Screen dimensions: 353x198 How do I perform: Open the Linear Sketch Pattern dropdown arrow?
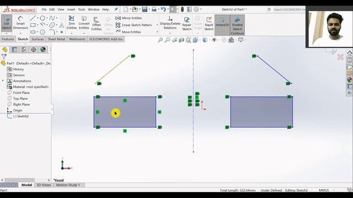tap(157, 25)
